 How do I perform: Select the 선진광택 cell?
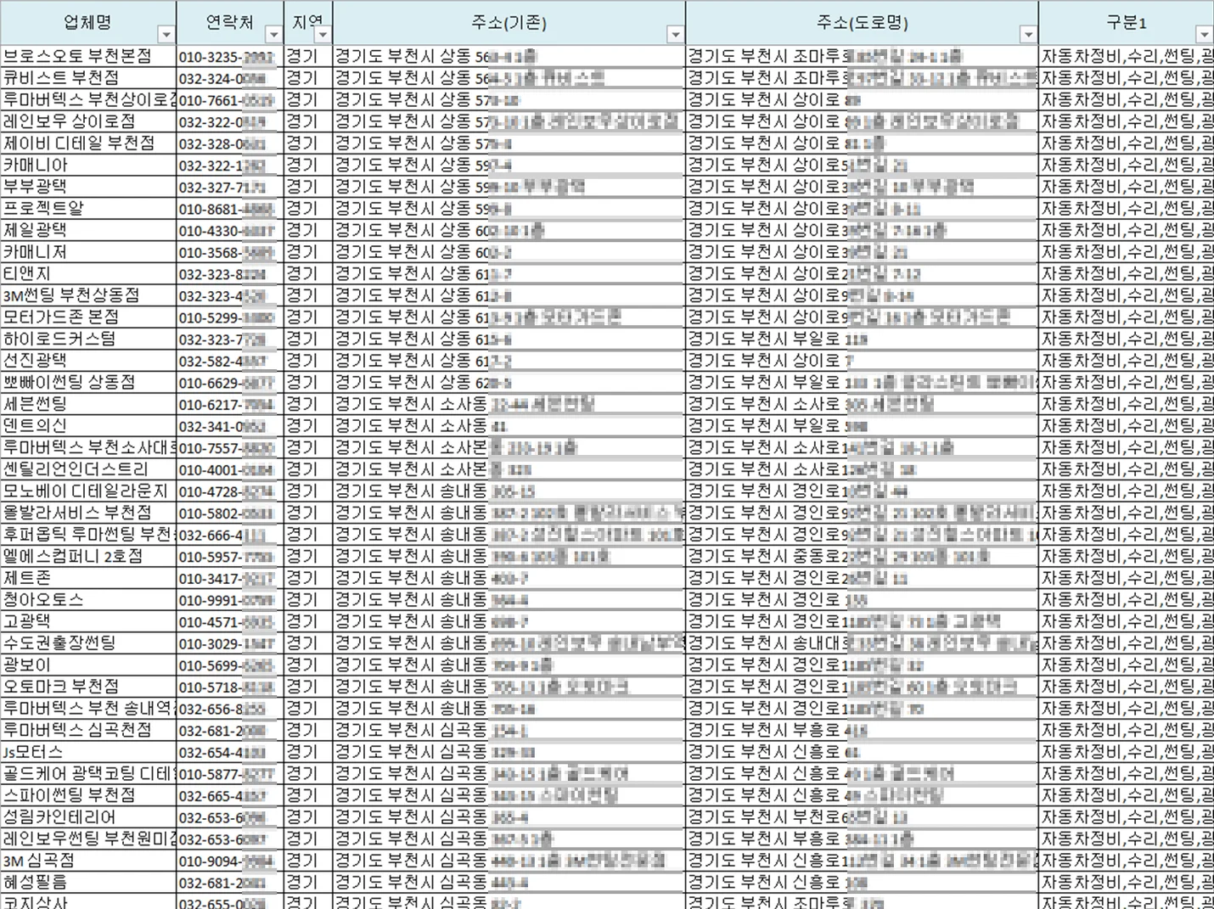click(88, 361)
